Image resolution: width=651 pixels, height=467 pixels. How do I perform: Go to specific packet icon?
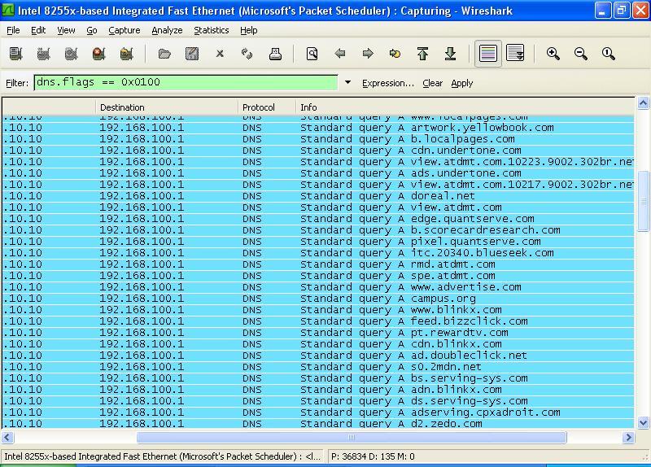395,54
